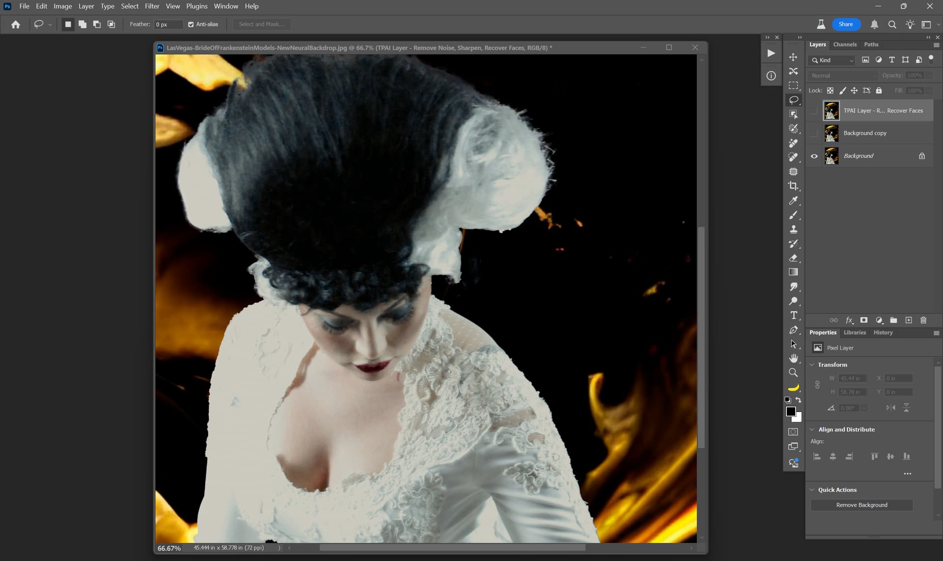Screen dimensions: 943x561
Task: Click the Create new layer icon
Action: coord(908,320)
